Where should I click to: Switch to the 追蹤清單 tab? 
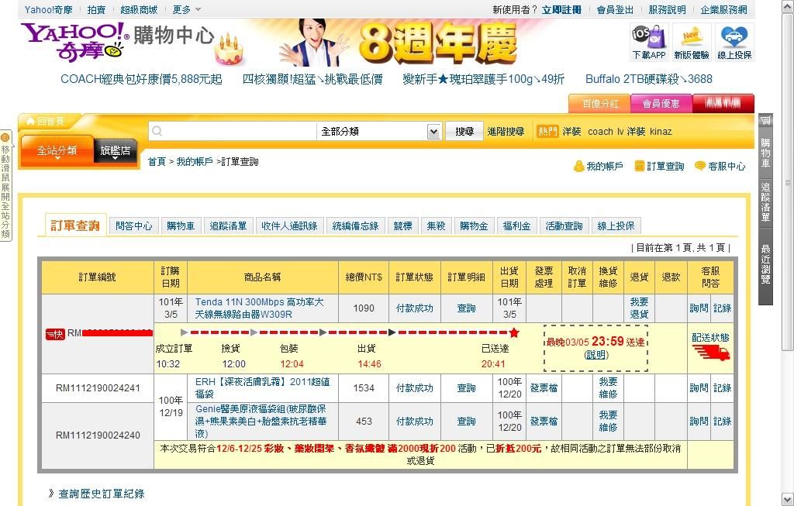[x=228, y=226]
